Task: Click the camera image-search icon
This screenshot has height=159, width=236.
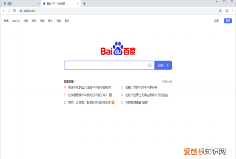Action: (x=149, y=65)
